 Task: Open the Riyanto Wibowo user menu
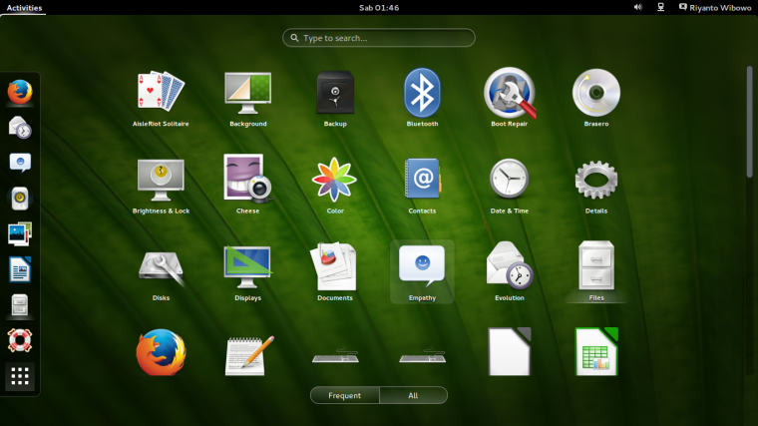click(x=715, y=8)
